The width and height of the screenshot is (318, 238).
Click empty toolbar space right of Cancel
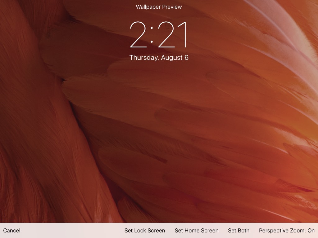click(x=71, y=231)
